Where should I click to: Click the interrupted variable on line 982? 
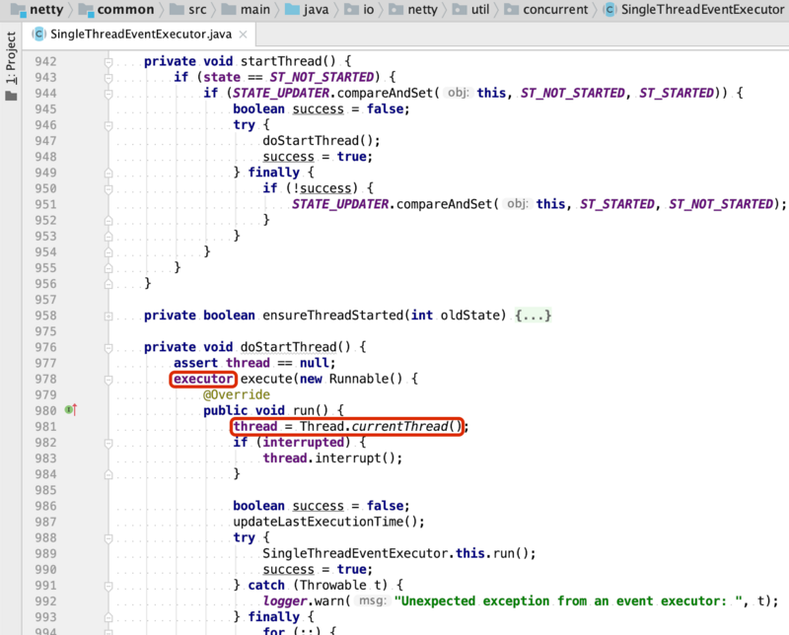[x=304, y=443]
